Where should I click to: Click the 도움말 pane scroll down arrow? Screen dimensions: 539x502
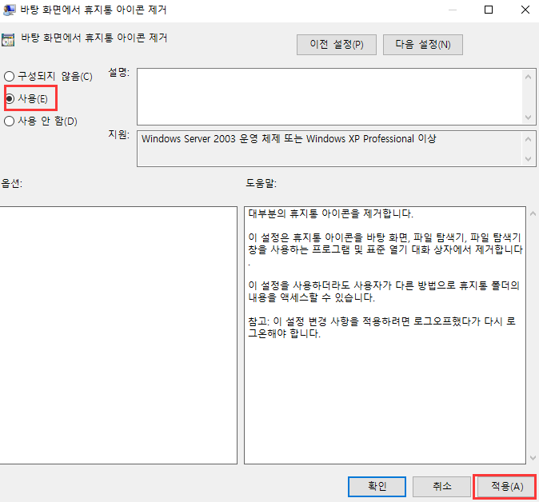533,458
